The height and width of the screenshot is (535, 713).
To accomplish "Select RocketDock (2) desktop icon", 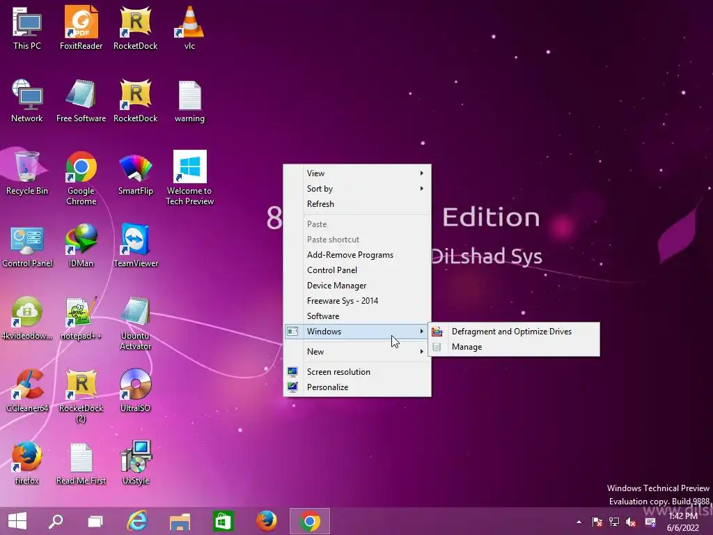I will [81, 395].
